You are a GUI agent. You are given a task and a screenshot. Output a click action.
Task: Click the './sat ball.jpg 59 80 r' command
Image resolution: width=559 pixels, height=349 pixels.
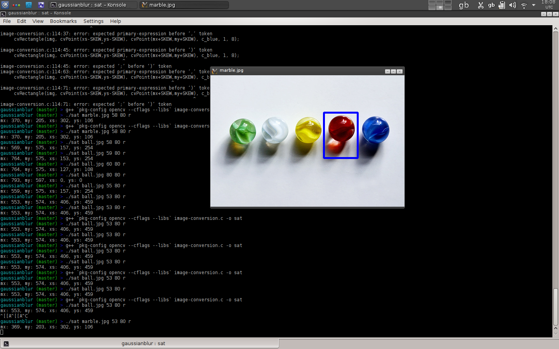pyautogui.click(x=95, y=153)
